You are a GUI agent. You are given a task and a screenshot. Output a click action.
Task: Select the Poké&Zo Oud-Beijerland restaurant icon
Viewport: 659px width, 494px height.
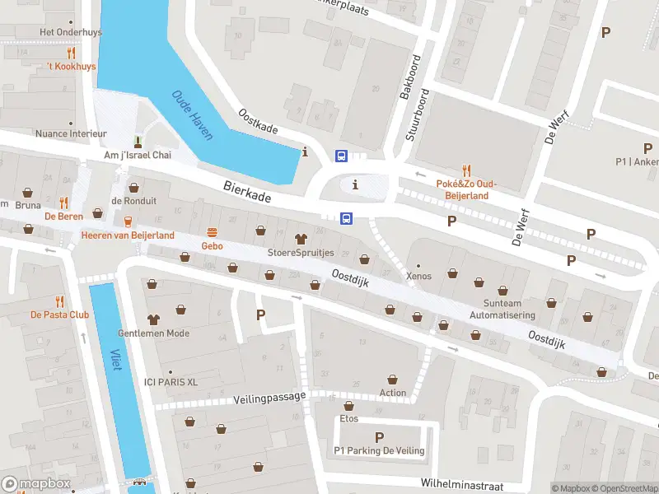click(466, 170)
